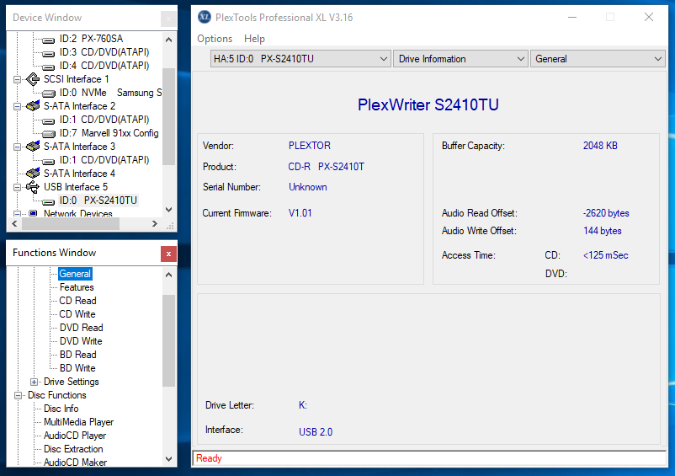Select CD Read function

pos(77,301)
